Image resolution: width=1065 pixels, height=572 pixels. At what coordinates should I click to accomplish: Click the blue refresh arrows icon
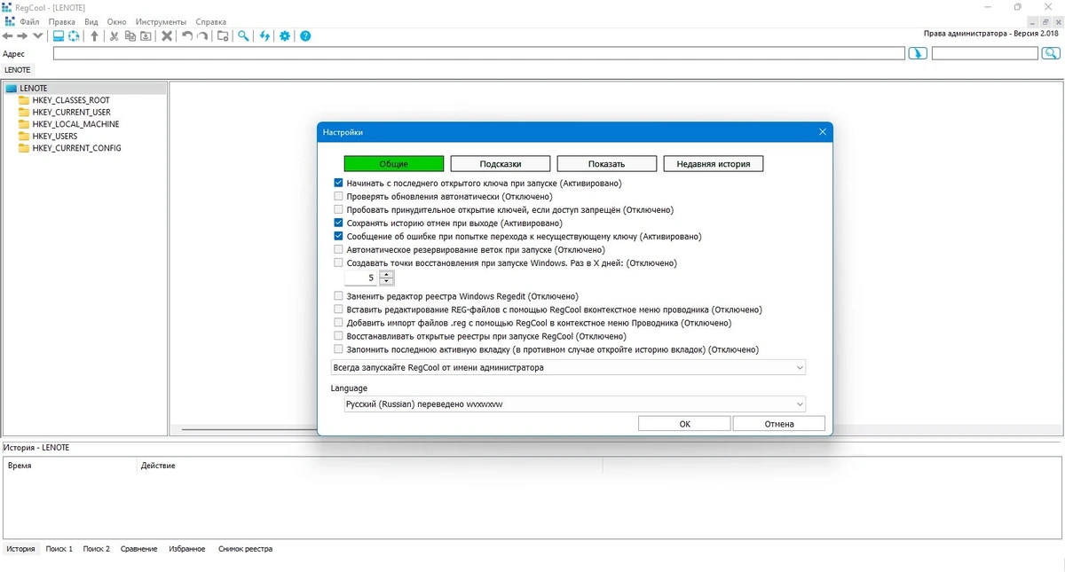pos(264,36)
